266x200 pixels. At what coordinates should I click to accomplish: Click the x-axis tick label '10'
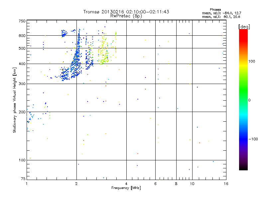coord(192,184)
